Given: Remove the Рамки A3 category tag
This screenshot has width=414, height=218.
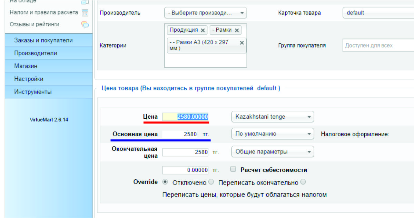Looking at the screenshot, I should (242, 43).
